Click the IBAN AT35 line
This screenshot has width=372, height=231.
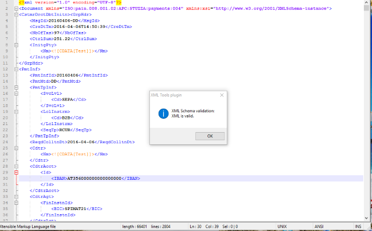click(95, 178)
